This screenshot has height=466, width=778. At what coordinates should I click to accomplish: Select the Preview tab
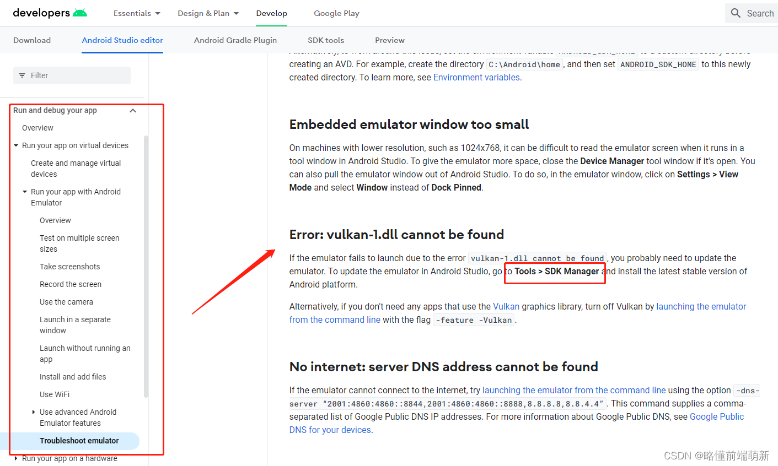coord(389,40)
